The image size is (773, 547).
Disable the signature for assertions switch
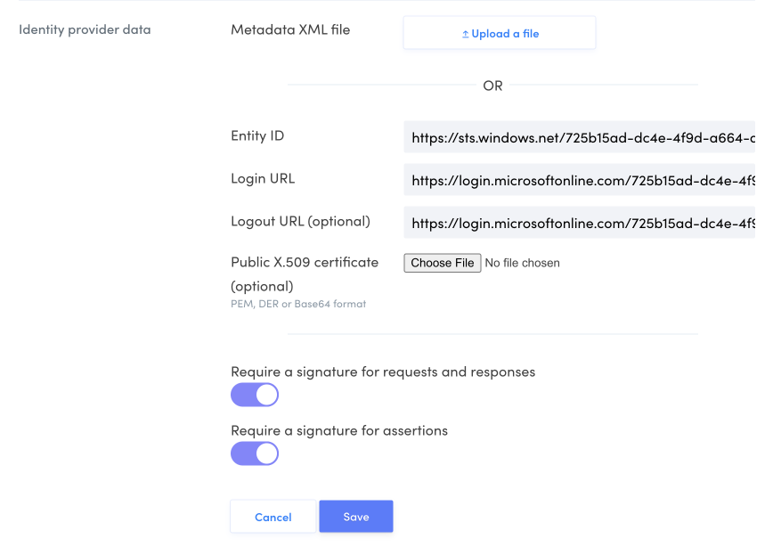[x=255, y=453]
